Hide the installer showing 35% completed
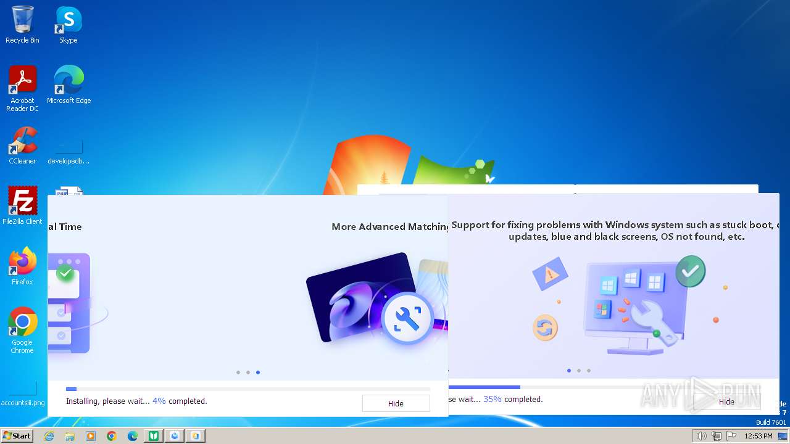 pyautogui.click(x=726, y=401)
